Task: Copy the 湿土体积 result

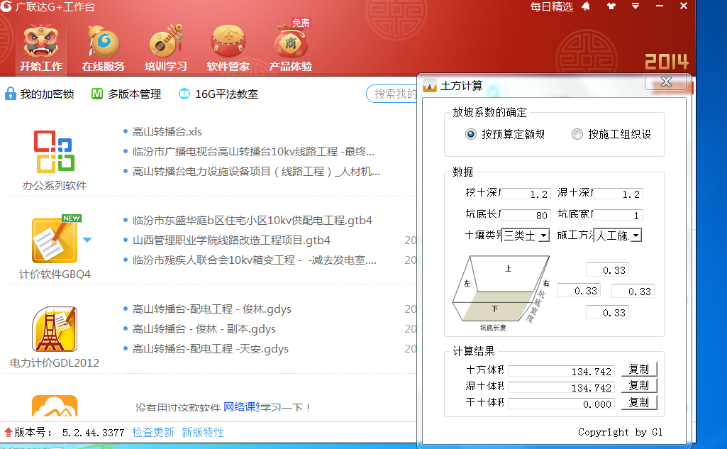Action: point(638,385)
